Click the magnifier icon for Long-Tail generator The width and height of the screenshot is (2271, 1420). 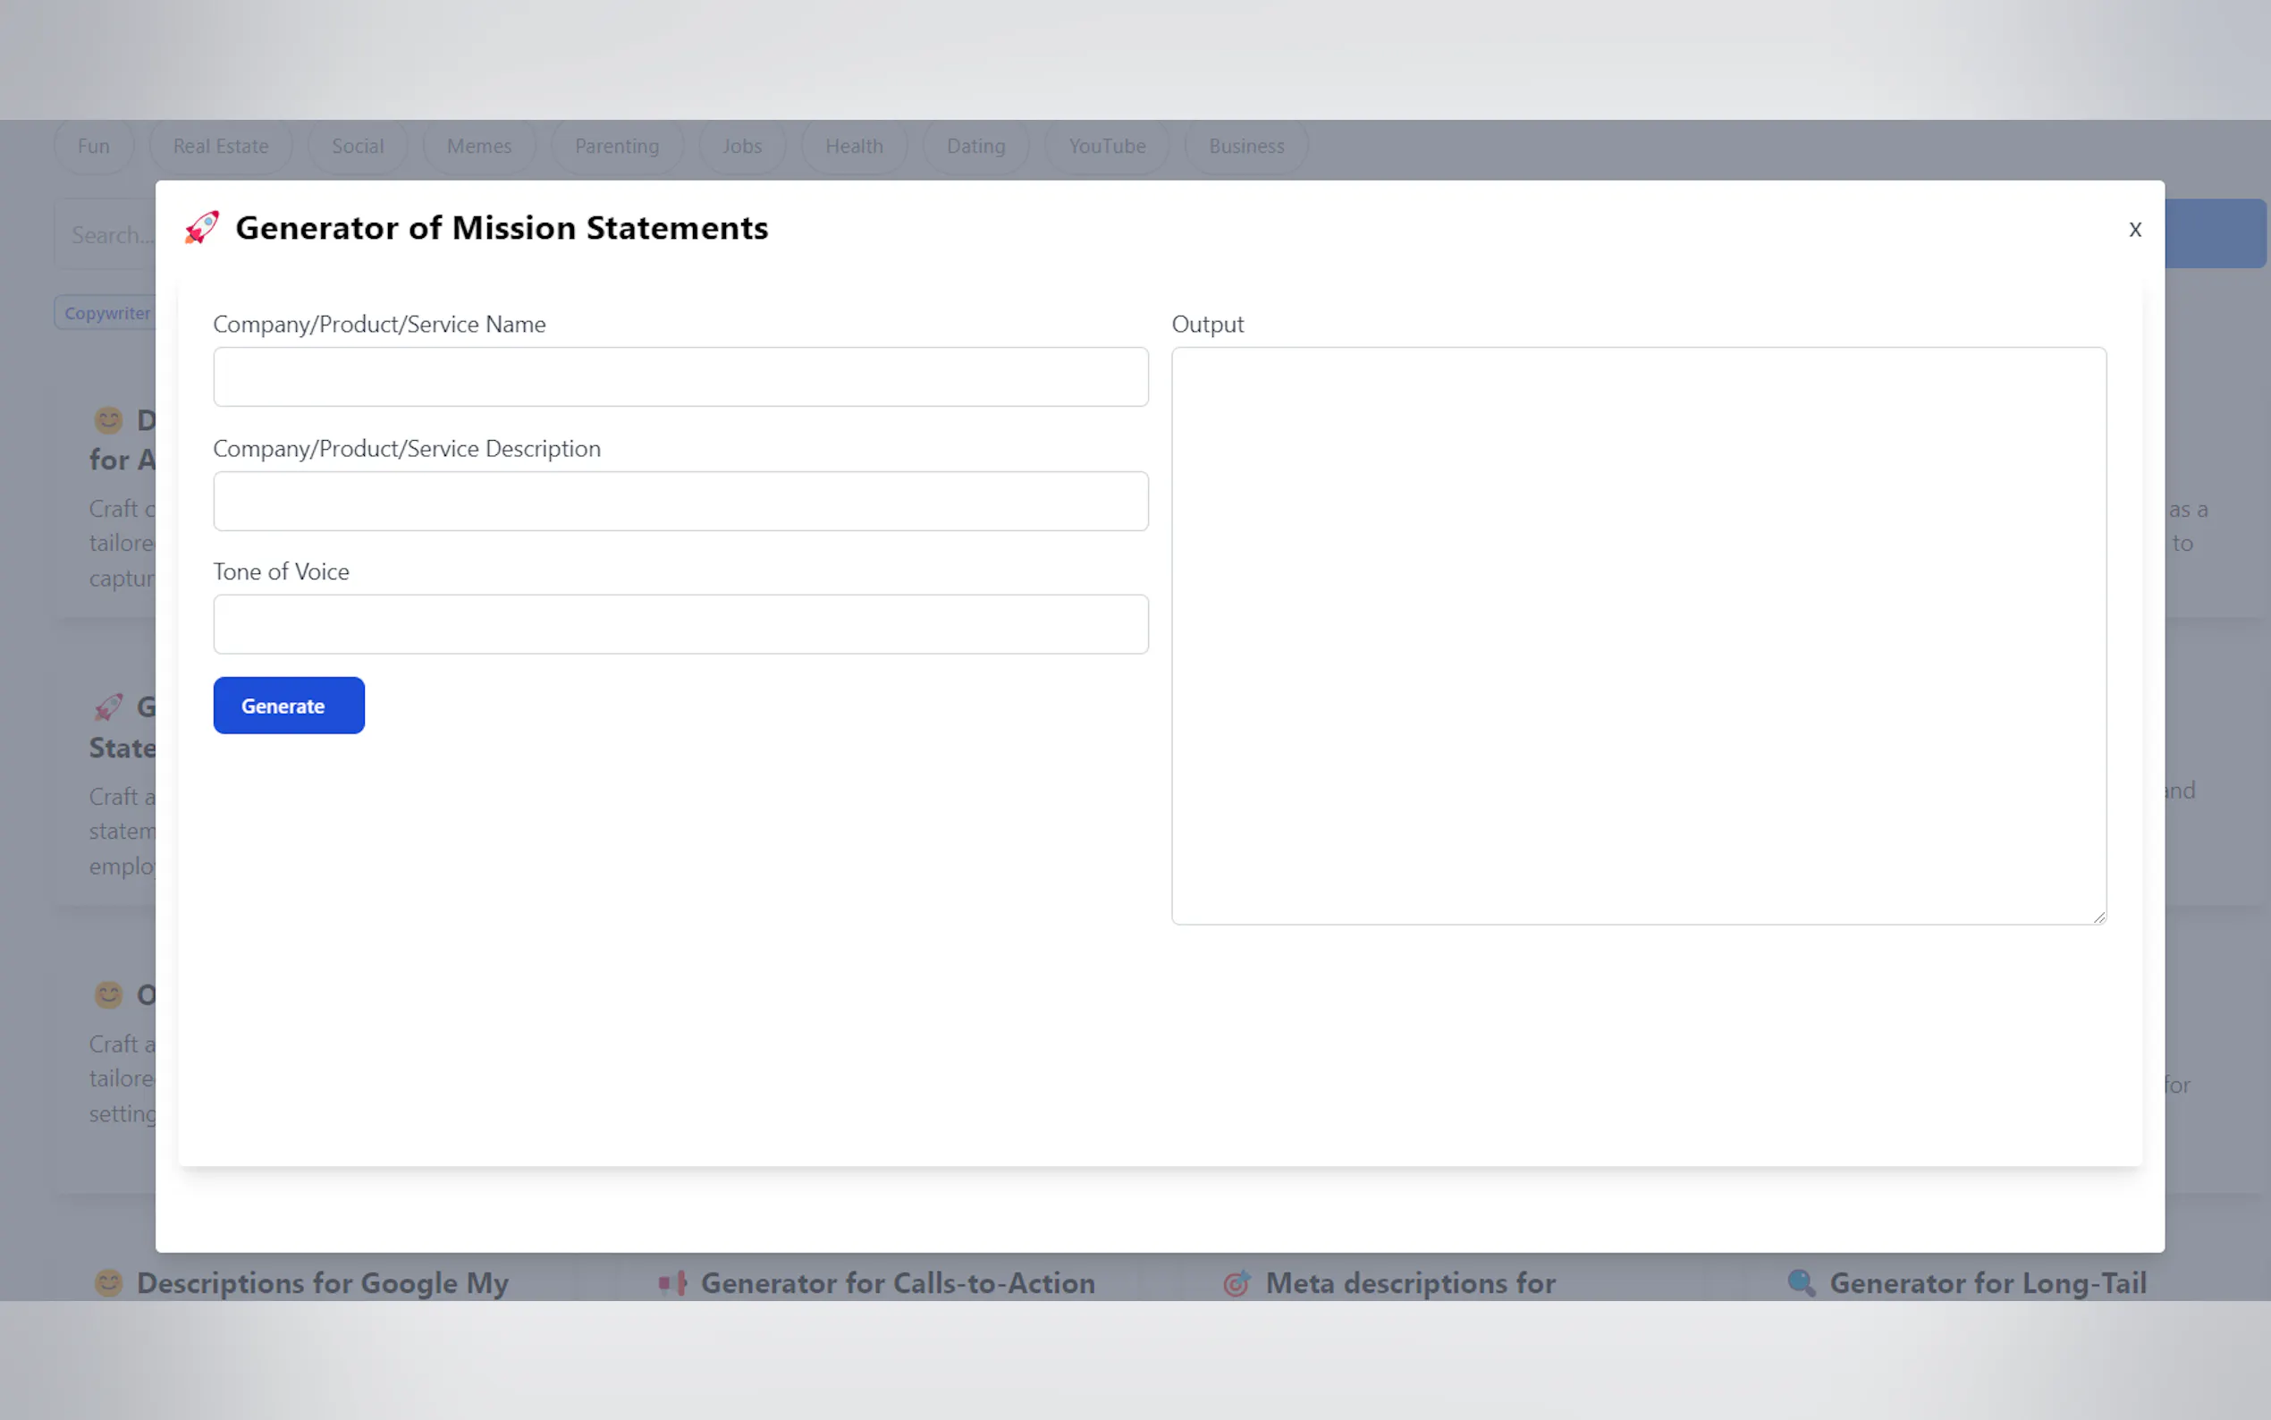pyautogui.click(x=1801, y=1283)
